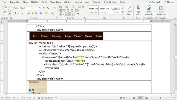Adjust the zoom slider
The image size is (177, 100).
tap(160, 98)
